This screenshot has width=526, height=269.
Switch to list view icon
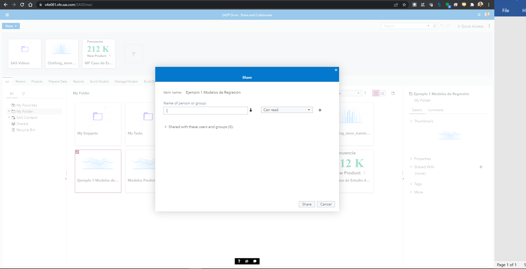point(383,93)
